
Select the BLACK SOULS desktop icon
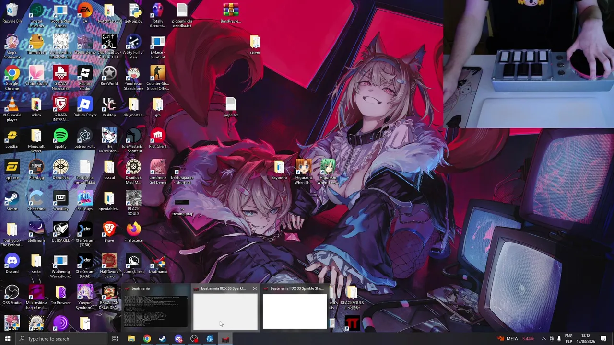pos(133,204)
